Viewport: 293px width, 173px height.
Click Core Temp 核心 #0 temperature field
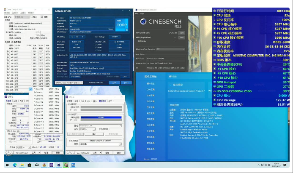click(23, 51)
